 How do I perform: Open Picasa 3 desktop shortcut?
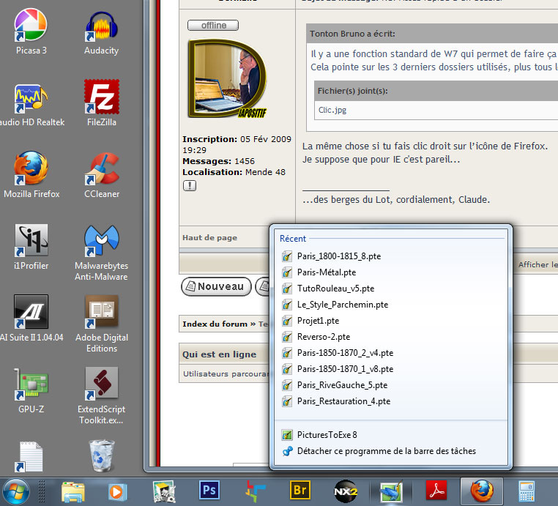31,27
